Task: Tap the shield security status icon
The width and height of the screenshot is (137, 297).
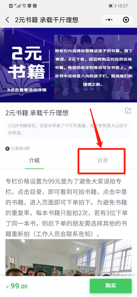Action: click(x=29, y=6)
